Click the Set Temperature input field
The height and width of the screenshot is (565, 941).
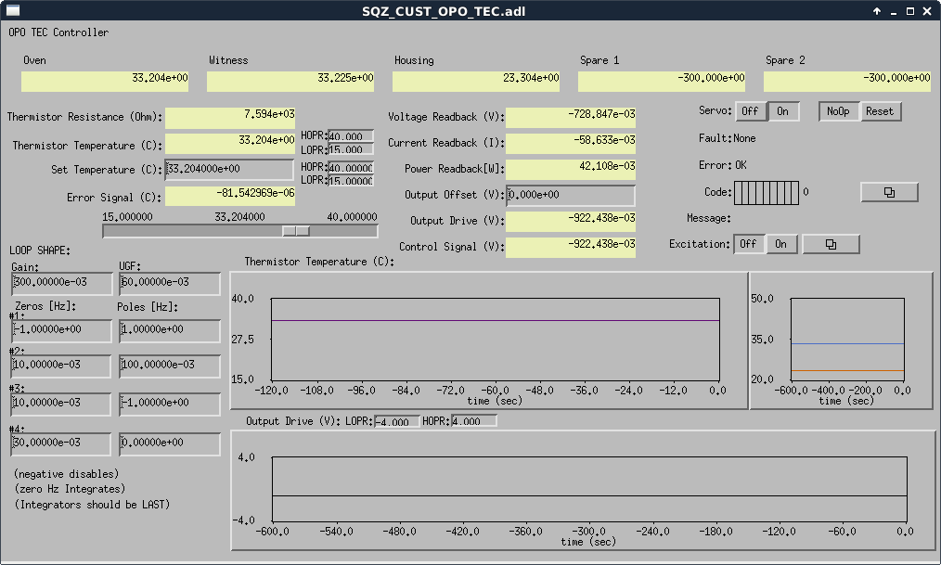(x=229, y=170)
